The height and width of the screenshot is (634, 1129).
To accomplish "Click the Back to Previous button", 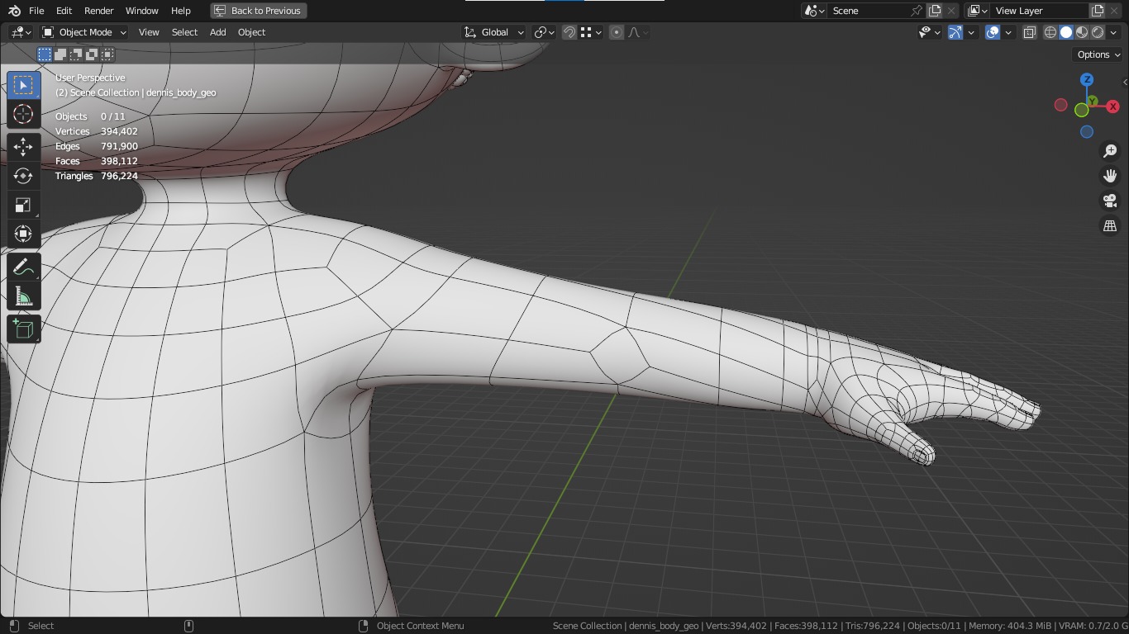I will tap(258, 11).
